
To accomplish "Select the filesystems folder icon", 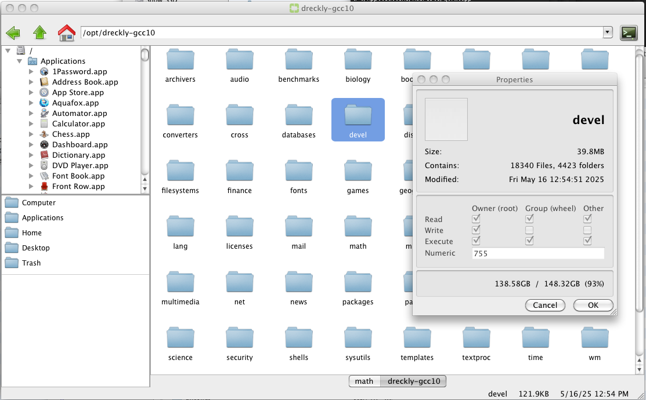I will coord(181,171).
